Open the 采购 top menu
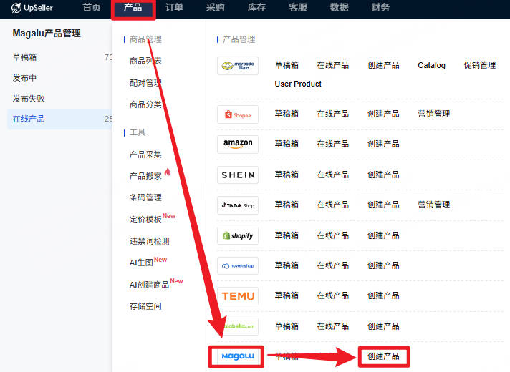Viewport: 510px width, 372px height. click(x=216, y=7)
